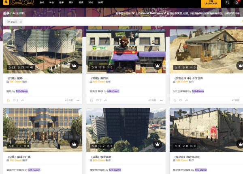
Task: Click highlighted MK-Dawn in the GEE仓库 description
Action: [198, 91]
